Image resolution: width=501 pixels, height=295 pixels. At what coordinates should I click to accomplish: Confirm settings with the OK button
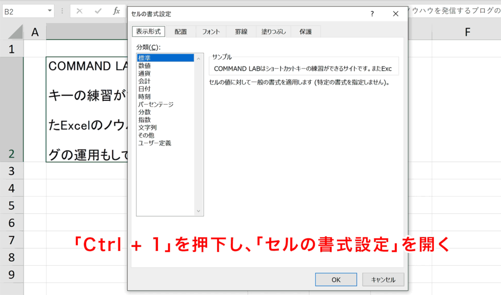click(336, 279)
